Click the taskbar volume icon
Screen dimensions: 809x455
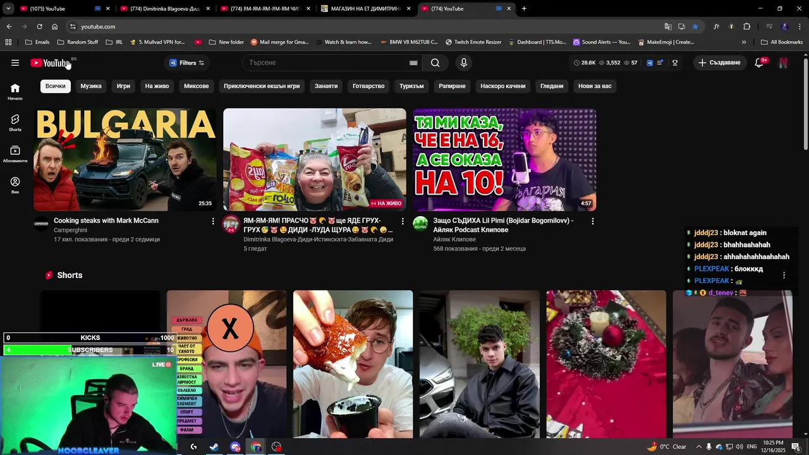[x=739, y=447]
